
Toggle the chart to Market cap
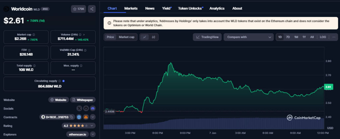tap(127, 37)
